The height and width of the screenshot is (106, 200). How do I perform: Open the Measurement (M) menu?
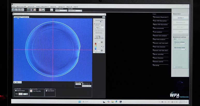[x=21, y=7]
